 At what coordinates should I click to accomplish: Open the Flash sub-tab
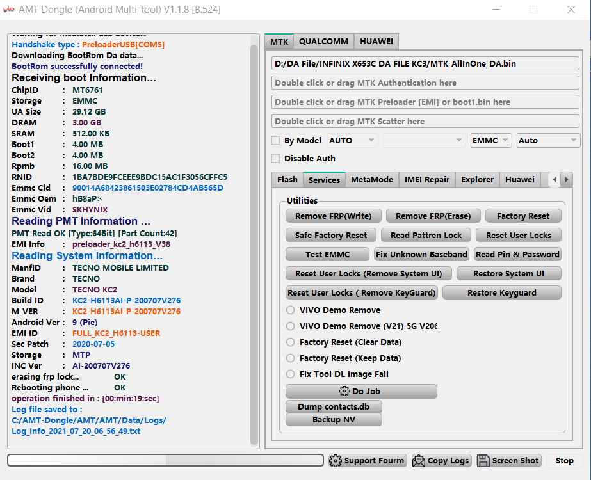pos(287,180)
